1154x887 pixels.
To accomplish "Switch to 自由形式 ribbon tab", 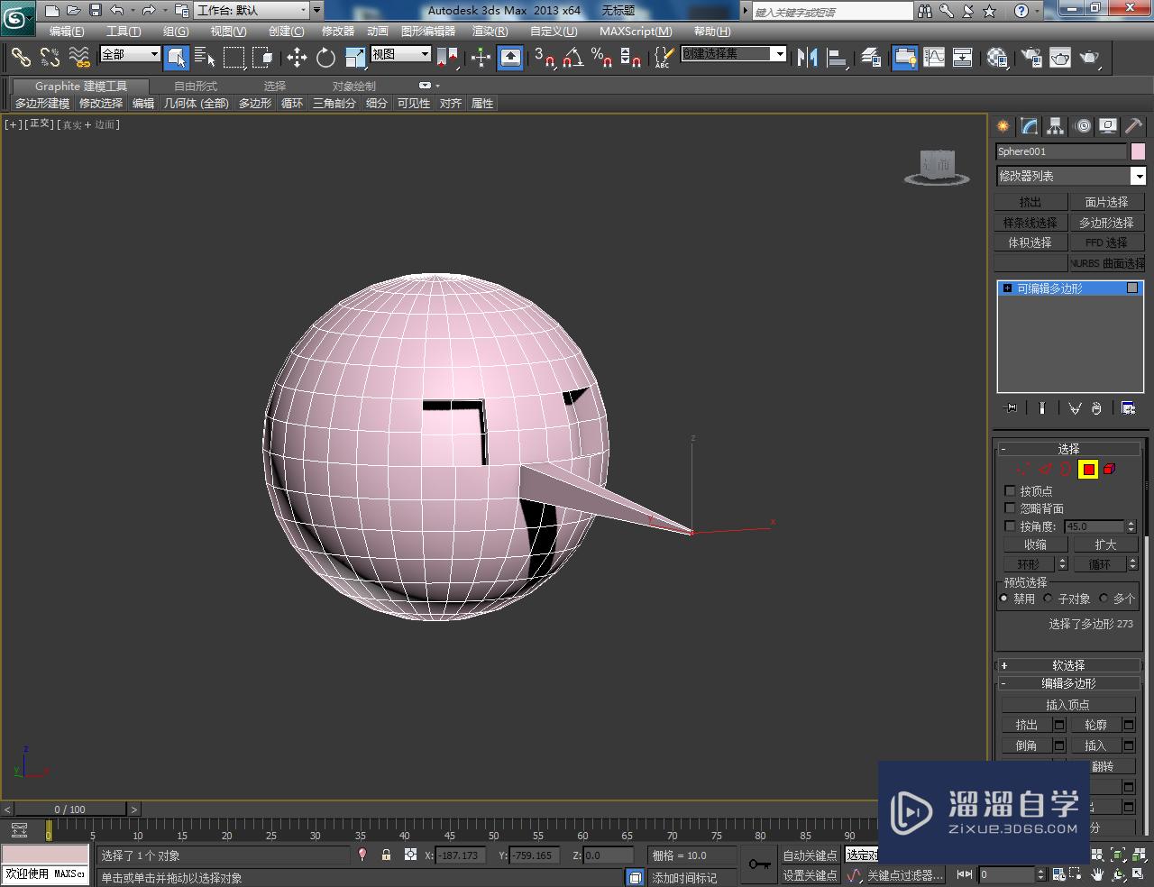I will (196, 86).
